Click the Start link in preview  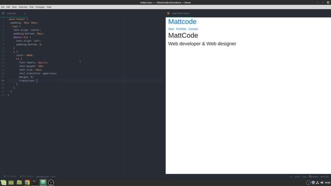171,29
